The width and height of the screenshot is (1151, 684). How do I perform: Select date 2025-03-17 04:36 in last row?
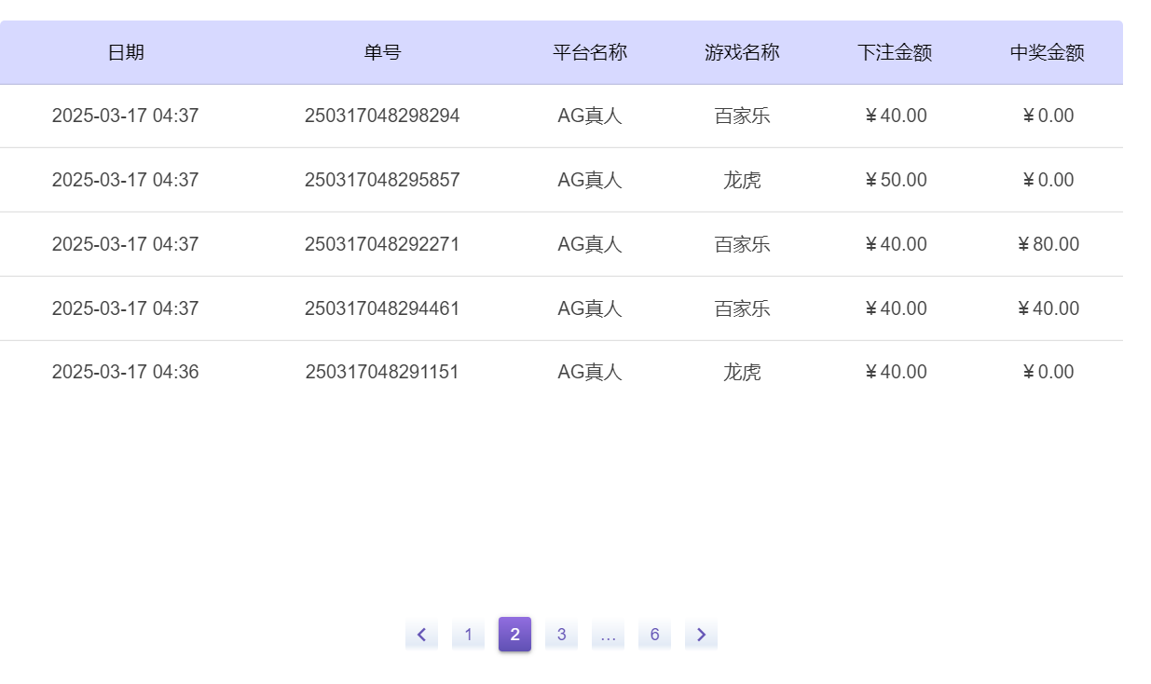point(126,371)
